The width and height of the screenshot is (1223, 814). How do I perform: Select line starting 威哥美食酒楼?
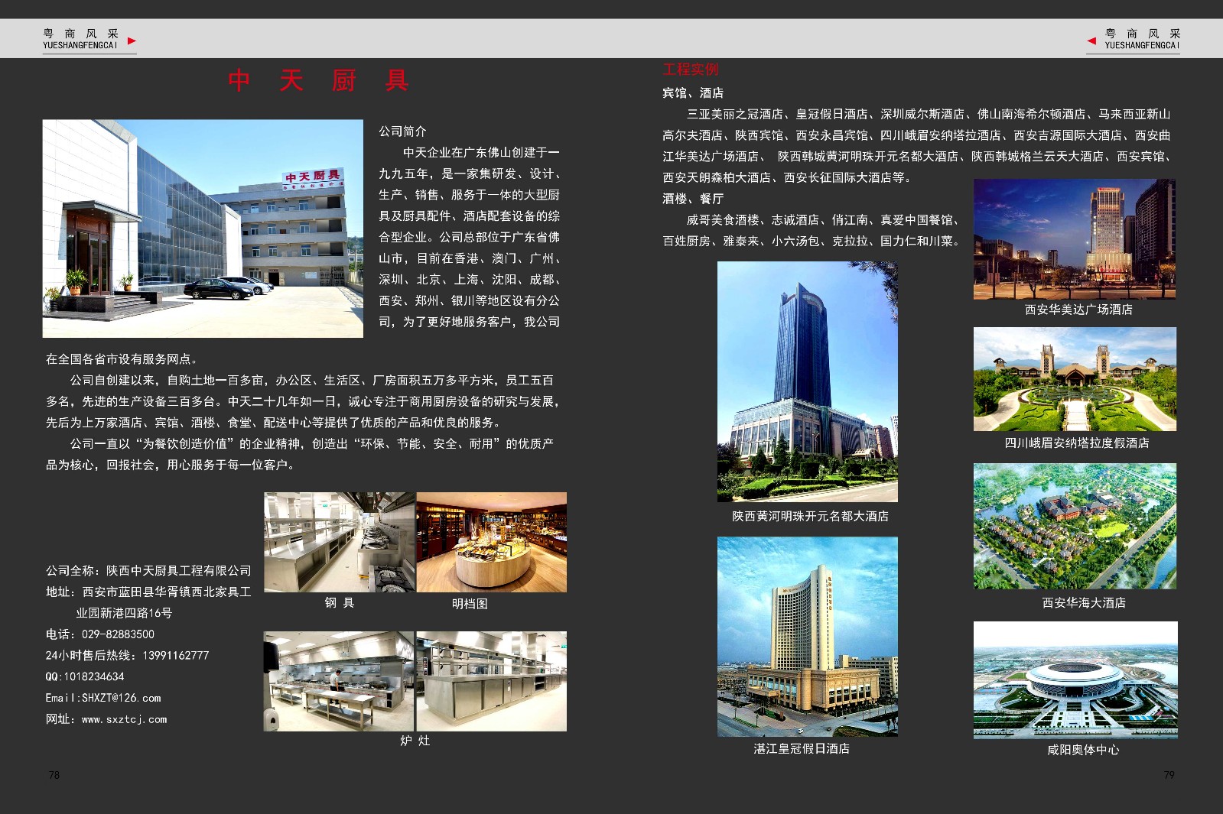tap(823, 220)
